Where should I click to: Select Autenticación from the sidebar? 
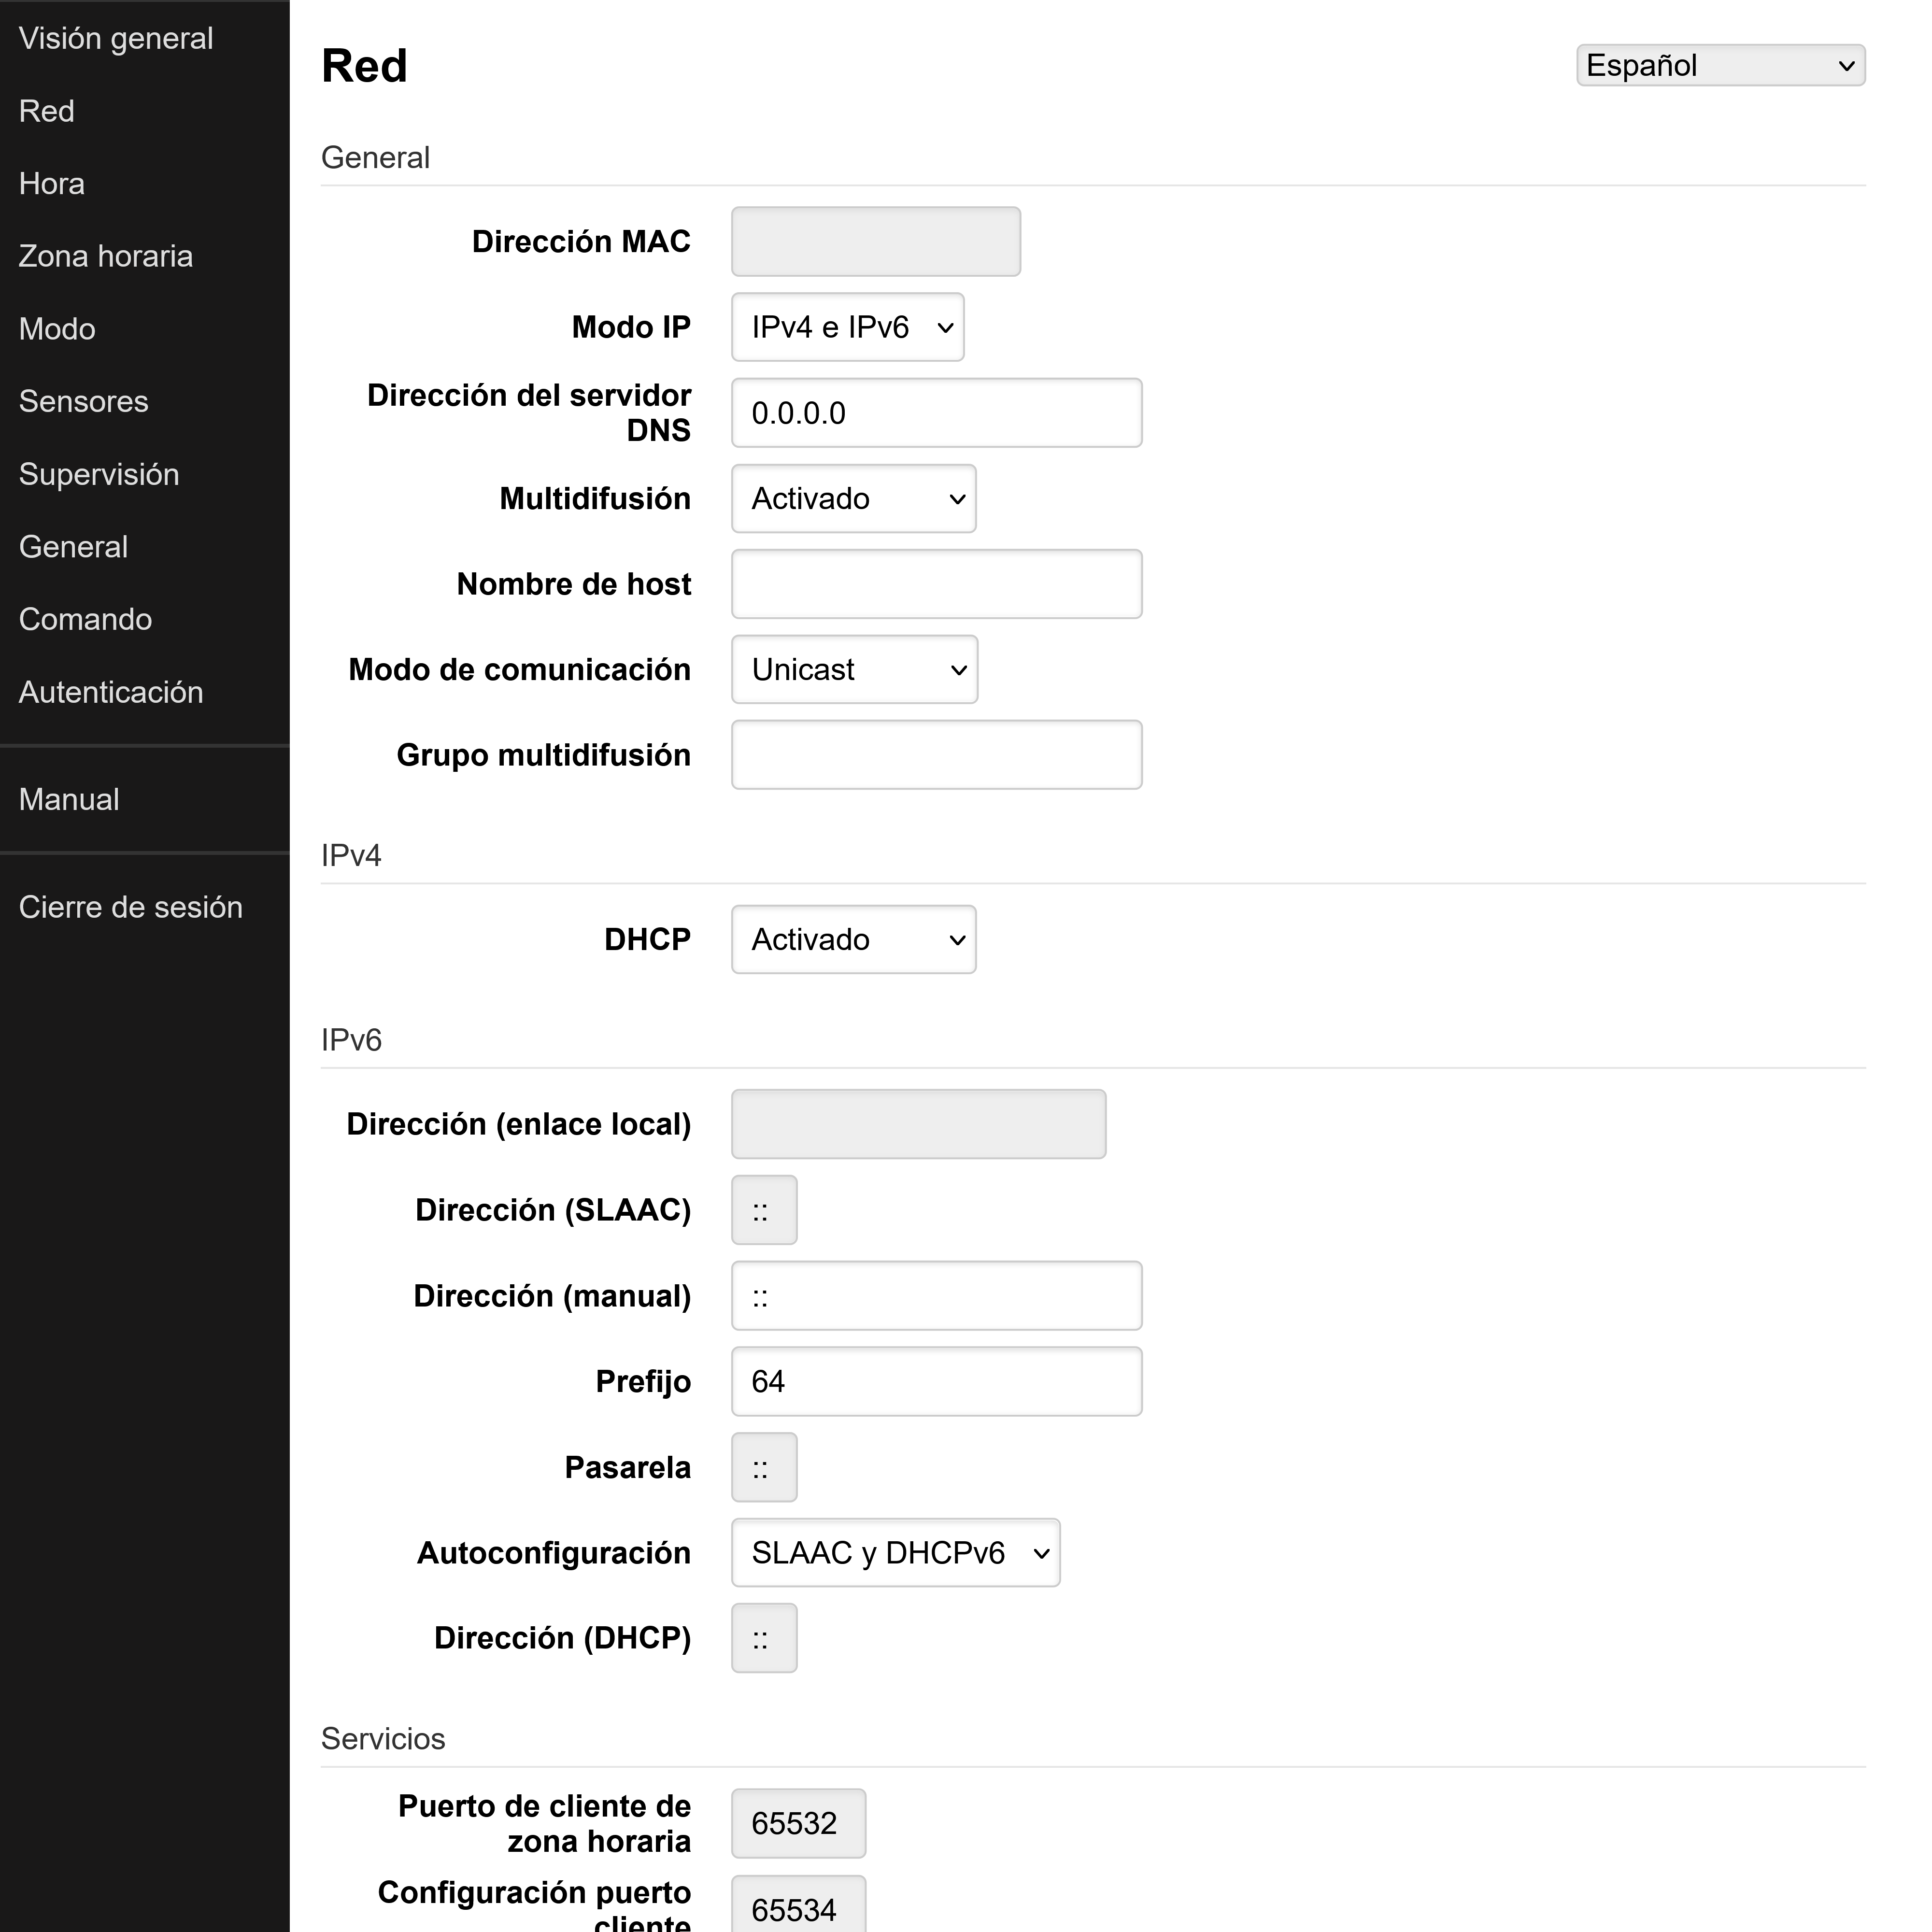[x=111, y=691]
